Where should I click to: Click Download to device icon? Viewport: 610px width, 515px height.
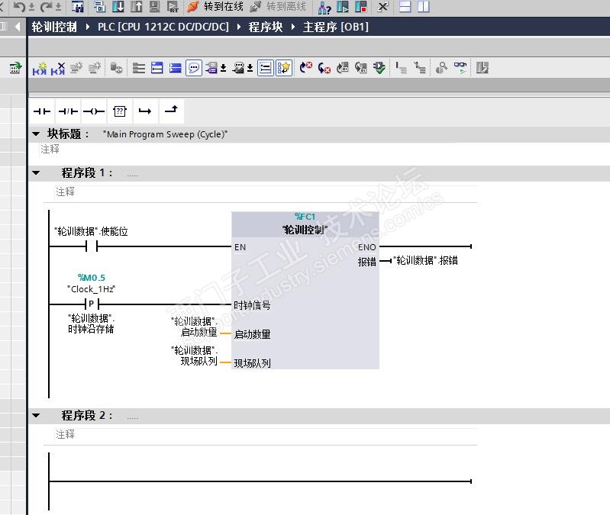click(x=118, y=7)
